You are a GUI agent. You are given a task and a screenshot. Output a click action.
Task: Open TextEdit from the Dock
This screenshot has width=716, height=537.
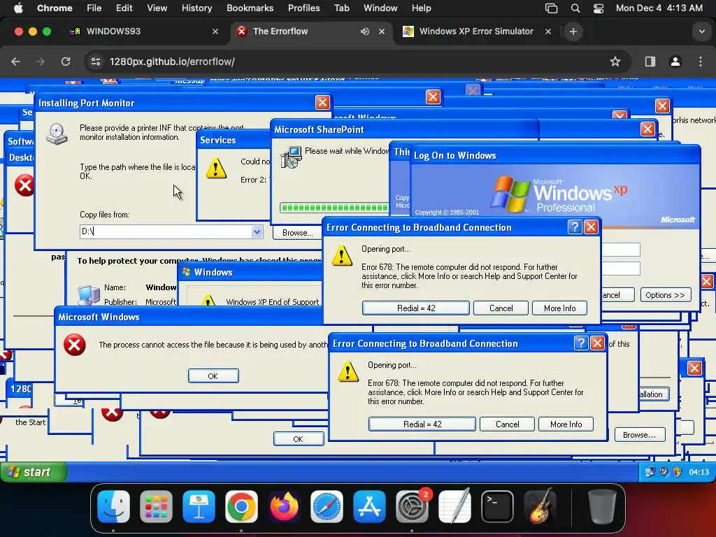coord(454,506)
